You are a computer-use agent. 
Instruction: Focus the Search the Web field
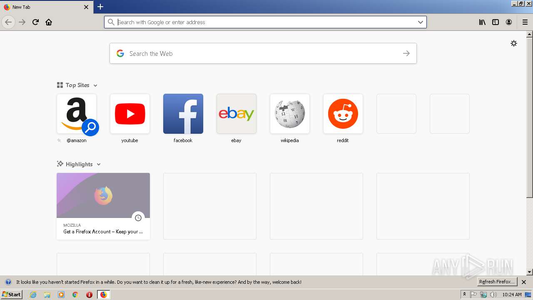pos(263,53)
